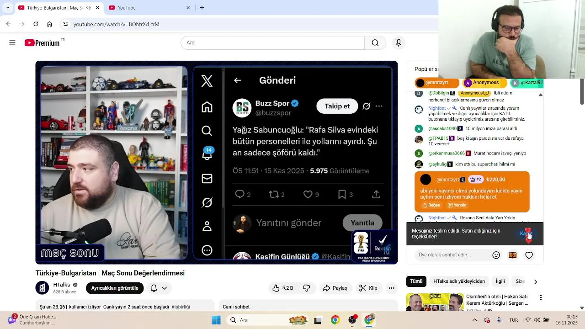The height and width of the screenshot is (329, 585).
Task: Open the emoji picker in chat
Action: [496, 255]
